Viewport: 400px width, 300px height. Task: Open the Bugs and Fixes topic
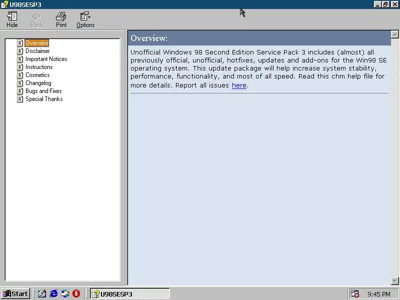(43, 91)
